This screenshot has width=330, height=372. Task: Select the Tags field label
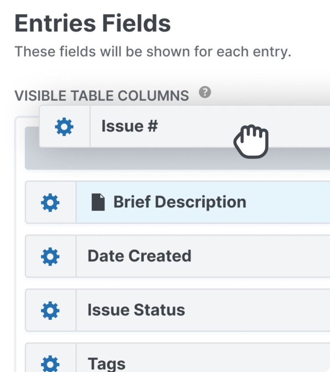click(x=107, y=363)
